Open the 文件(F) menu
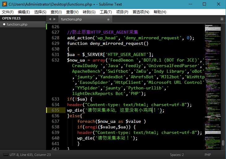The height and width of the screenshot is (159, 226). point(8,12)
